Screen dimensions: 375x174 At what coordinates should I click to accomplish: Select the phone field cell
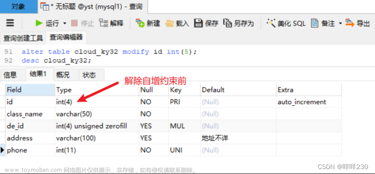30,150
